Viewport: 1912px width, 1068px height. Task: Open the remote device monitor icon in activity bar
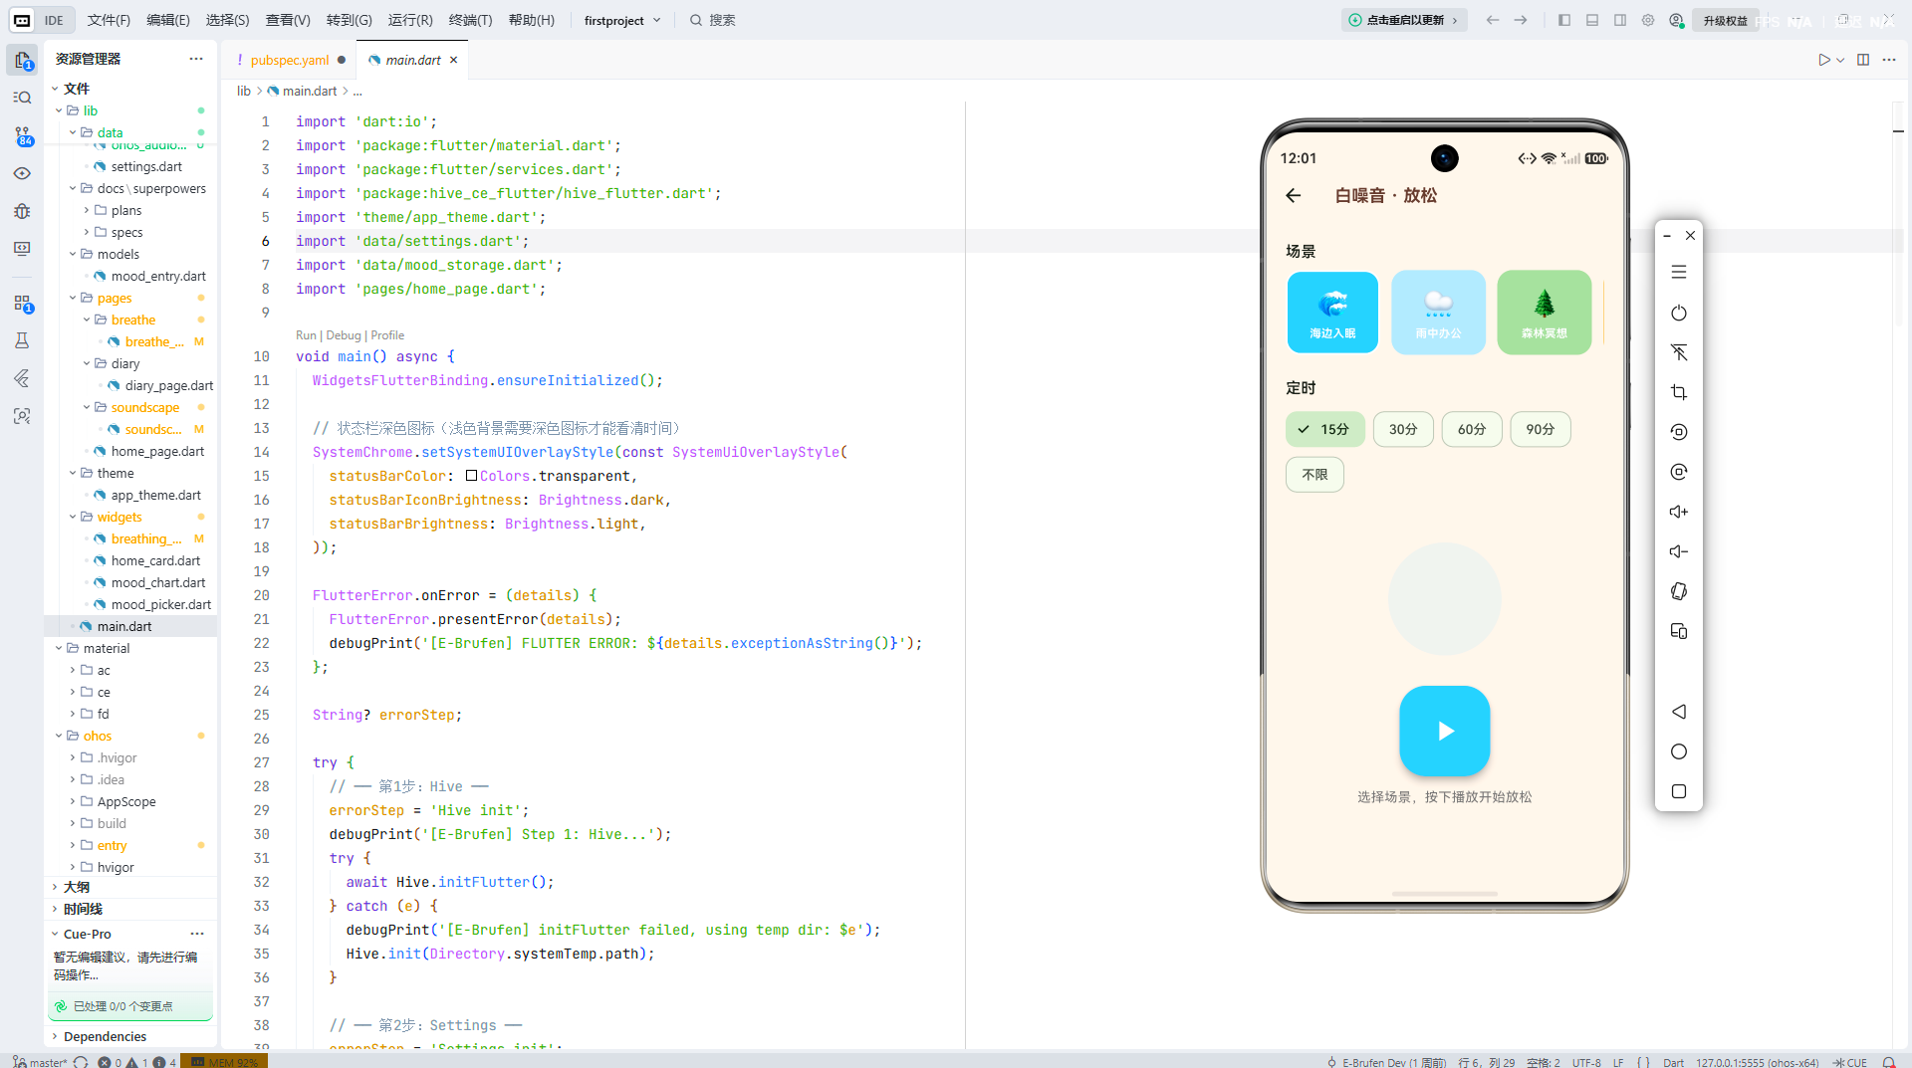pyautogui.click(x=22, y=249)
